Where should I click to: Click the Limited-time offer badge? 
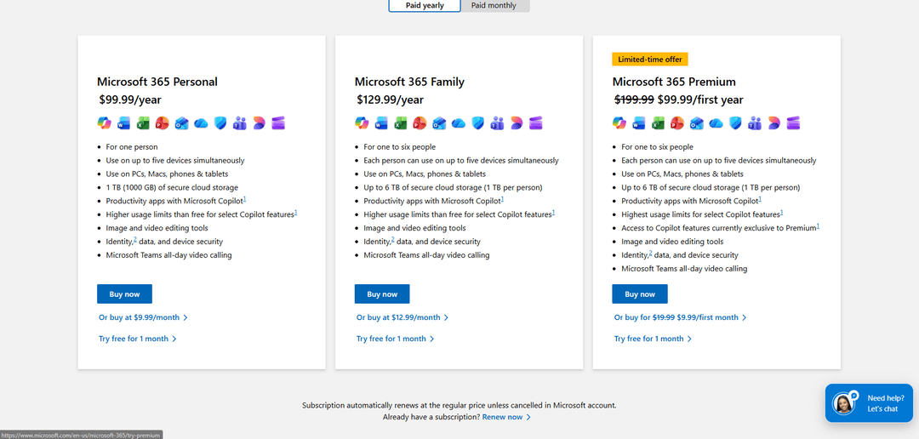tap(650, 60)
